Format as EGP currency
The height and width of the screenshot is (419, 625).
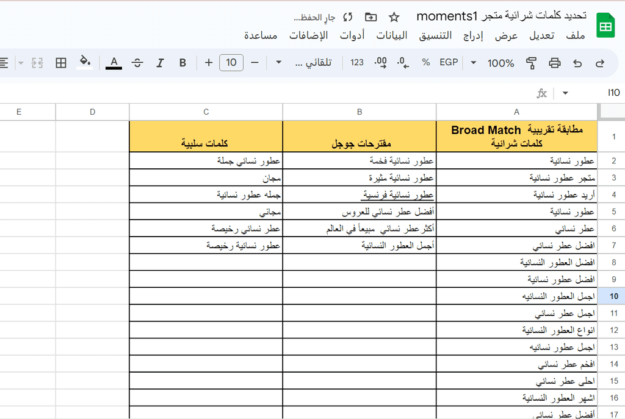pos(449,63)
